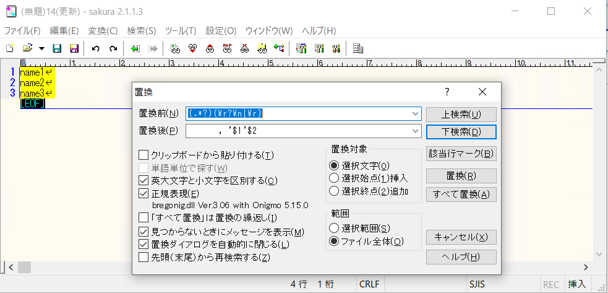Toggle the 正規表現(E) checkbox
Viewport: 608px width, 293px height.
[143, 193]
